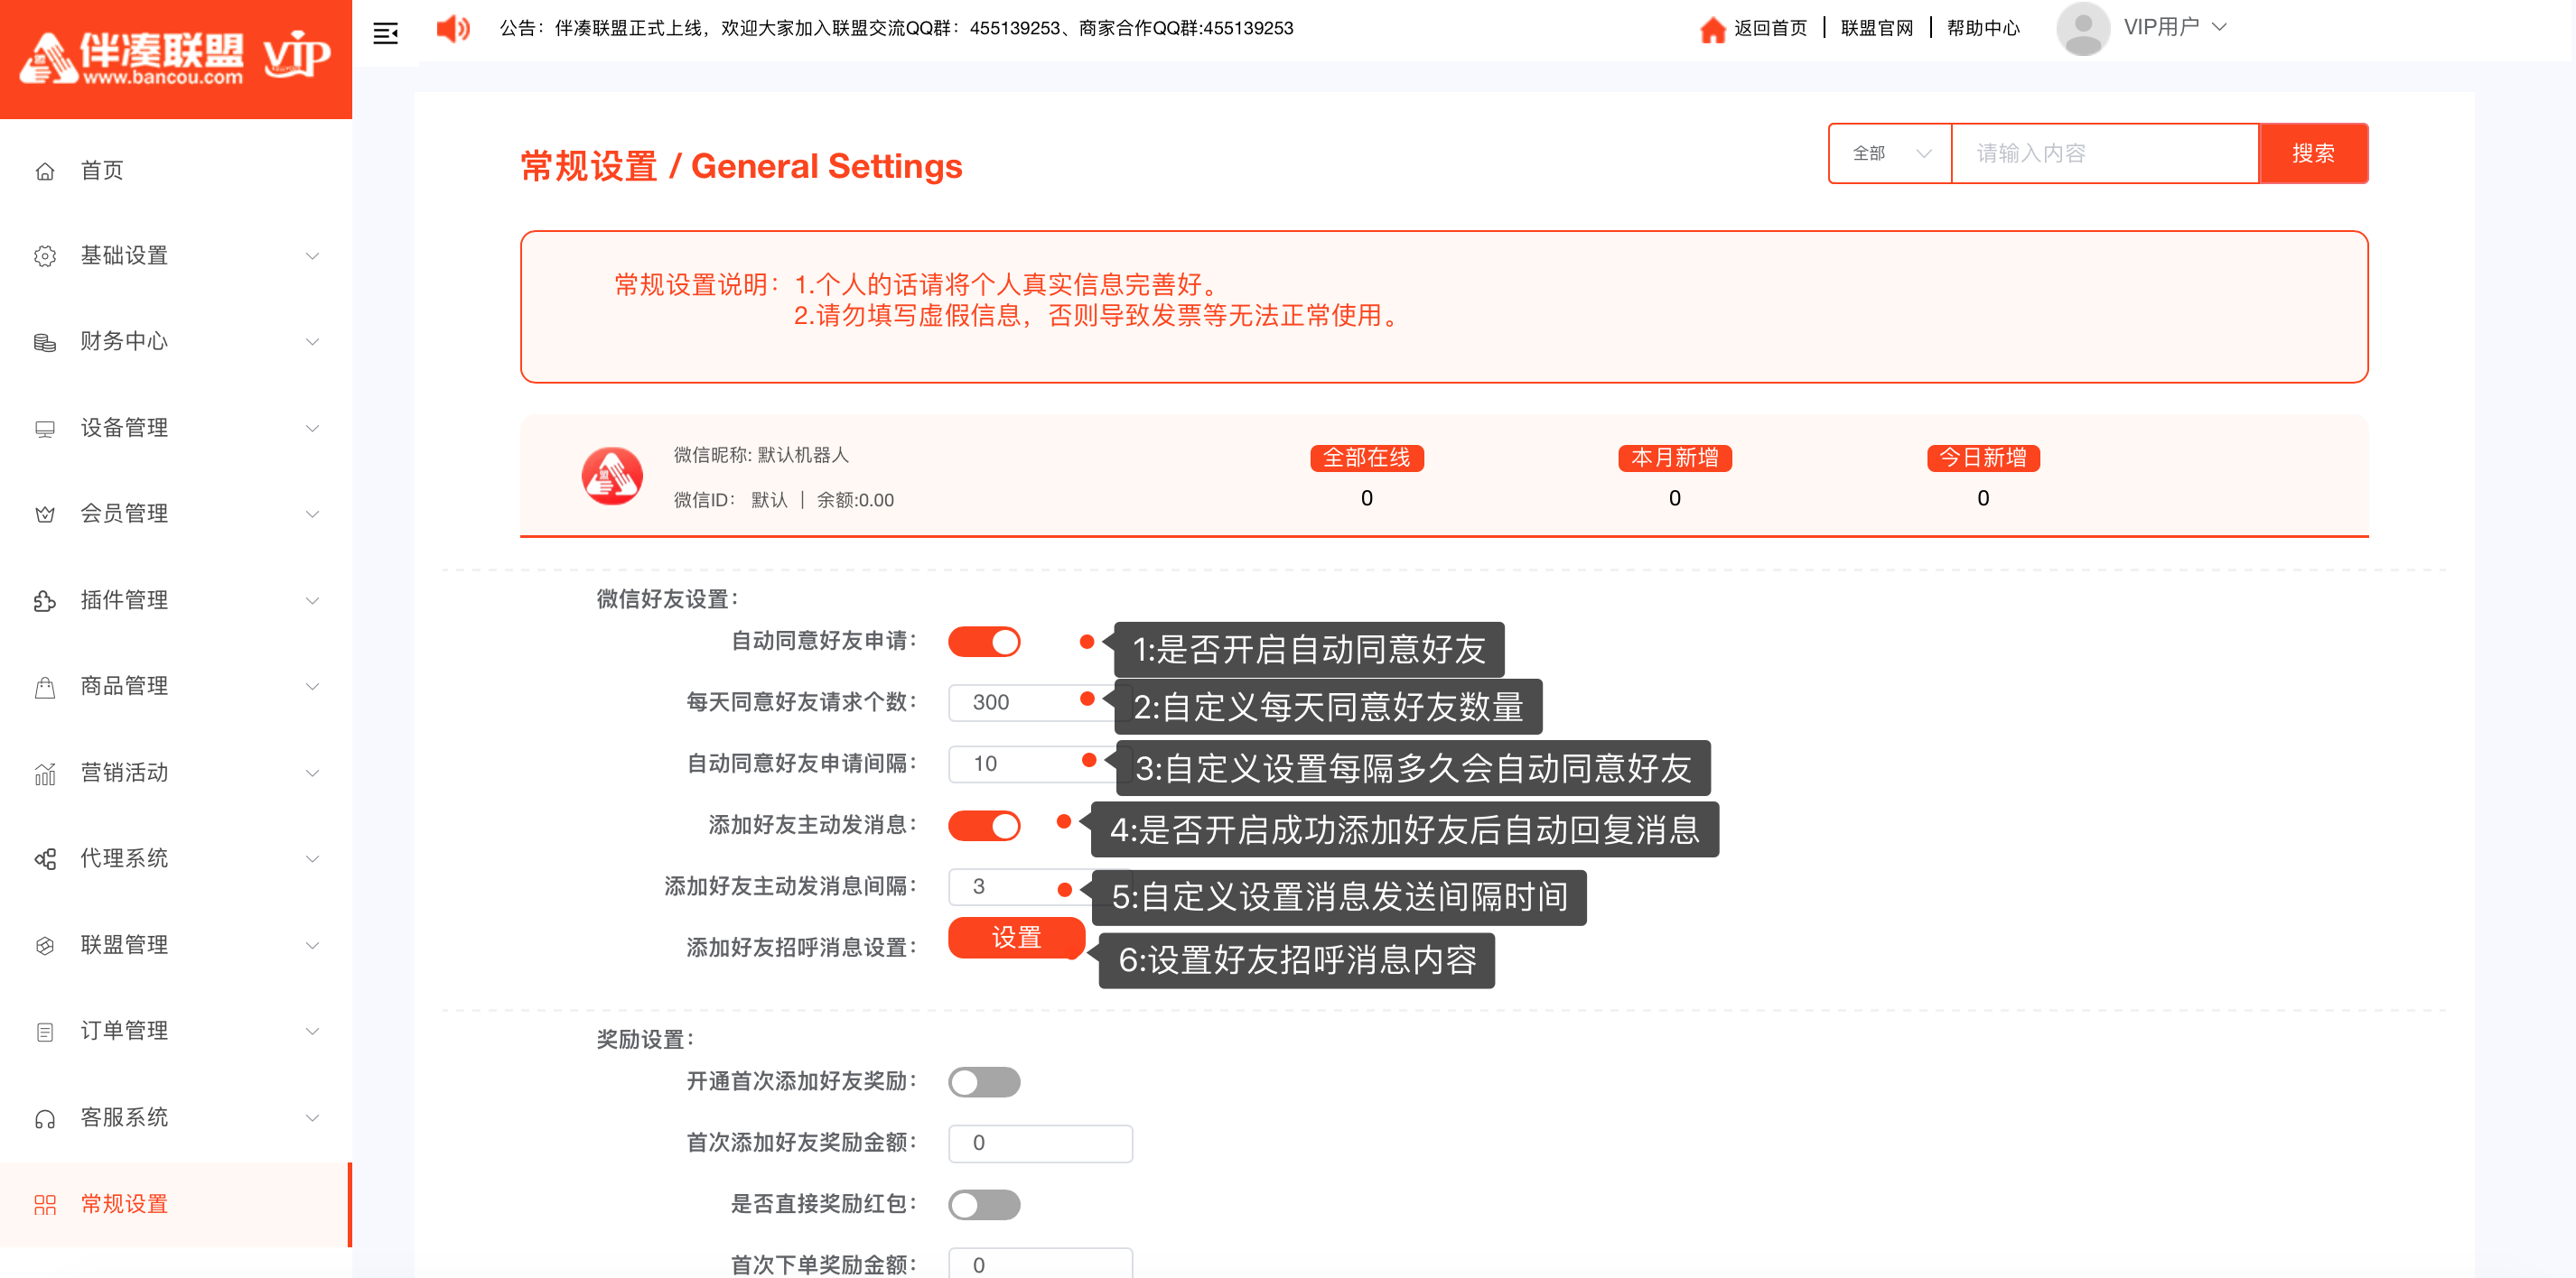Click the 帮助中心 link
This screenshot has height=1278, width=2576.
pyautogui.click(x=1983, y=28)
